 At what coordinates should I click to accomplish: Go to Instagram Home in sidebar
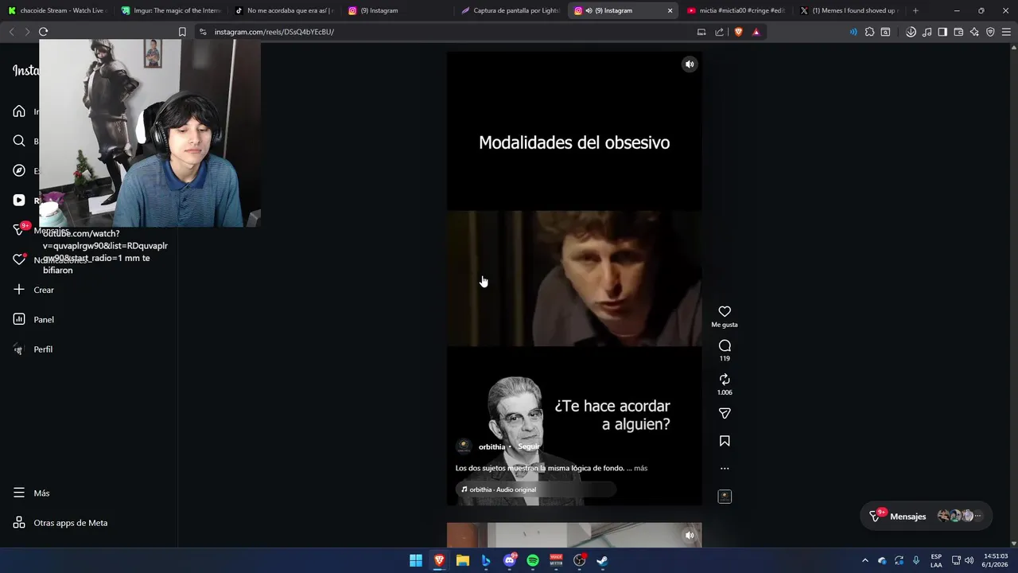(19, 111)
